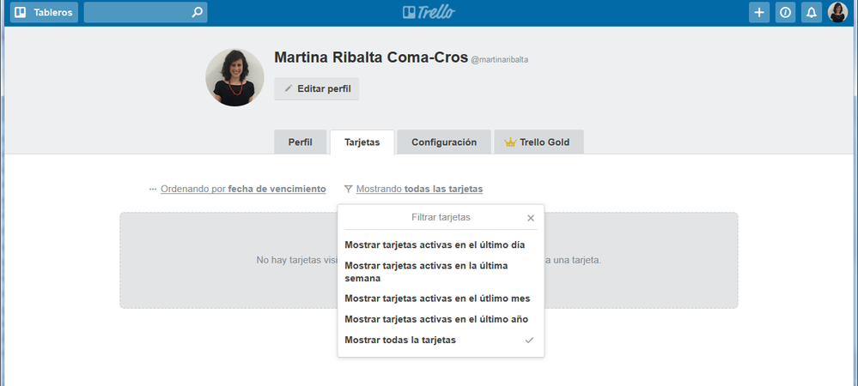Viewport: 858px width, 386px height.
Task: Select the Tarjetas tab
Action: click(362, 142)
